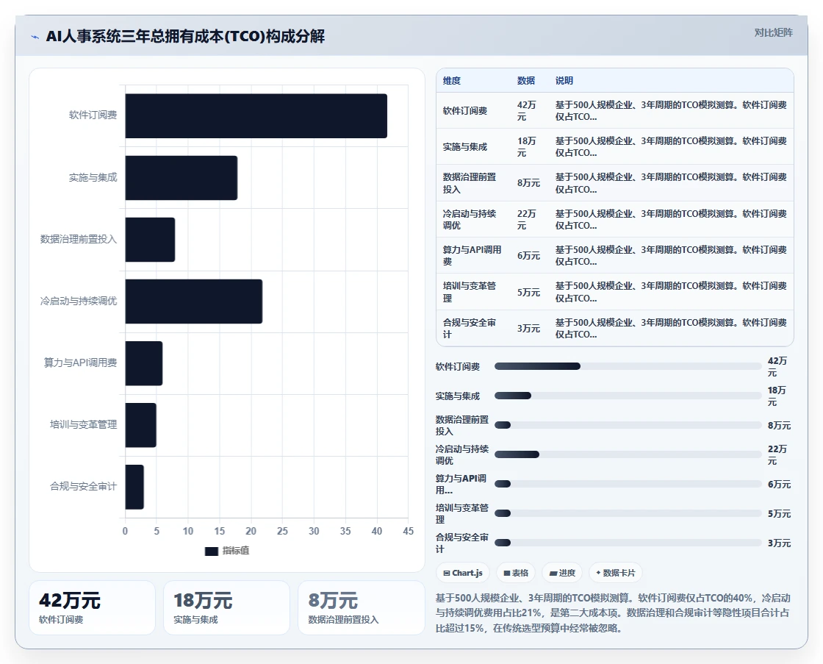Click the 数据治理前置投入 progress bar
823x664 pixels.
(628, 425)
